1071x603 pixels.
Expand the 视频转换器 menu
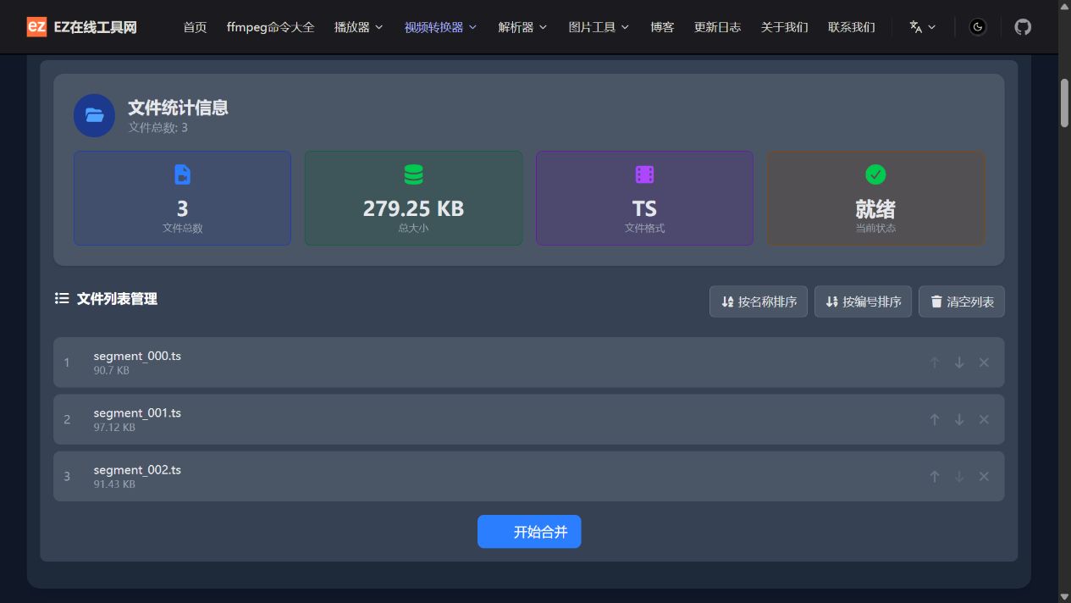coord(440,27)
